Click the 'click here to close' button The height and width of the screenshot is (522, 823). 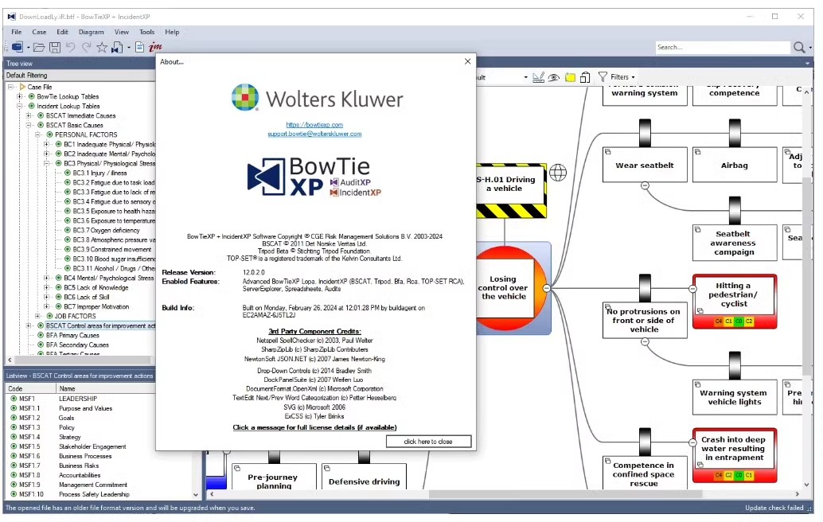point(428,442)
